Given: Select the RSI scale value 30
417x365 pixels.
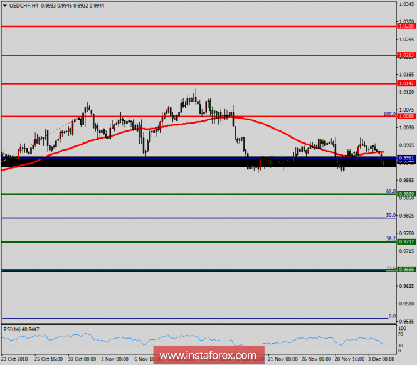Looking at the screenshot, I should [401, 346].
